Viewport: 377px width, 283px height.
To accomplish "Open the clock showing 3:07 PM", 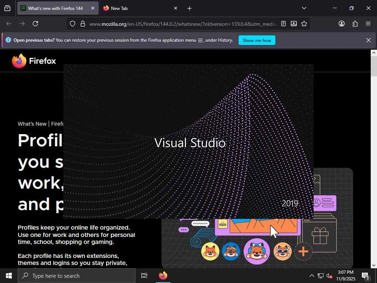I will (x=345, y=276).
